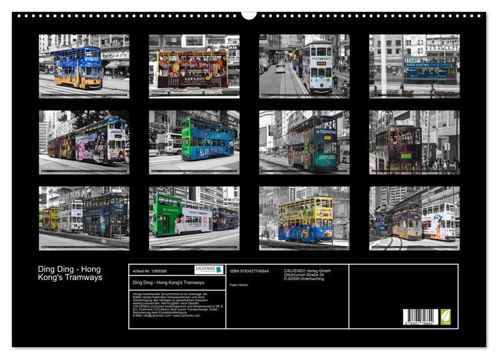Select the blue tram behind pillar photo
The width and height of the screenshot is (498, 359).
(414, 66)
